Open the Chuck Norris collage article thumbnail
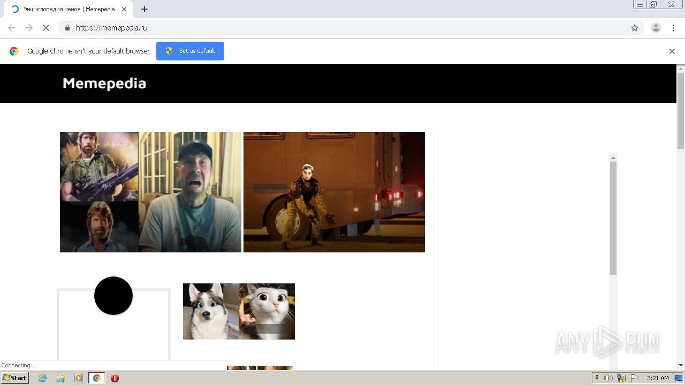685x385 pixels. point(150,192)
